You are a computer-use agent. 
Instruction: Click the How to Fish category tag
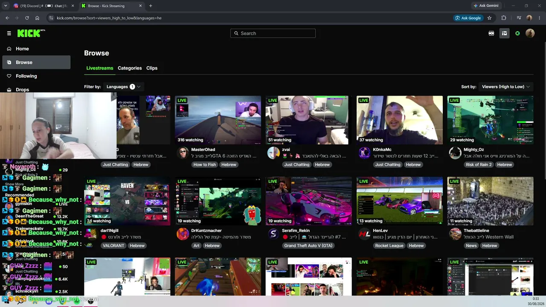point(205,165)
